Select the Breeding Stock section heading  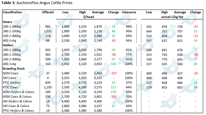[x=14, y=69]
